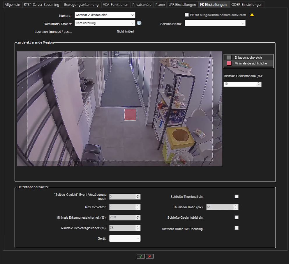Viewport: 289px width, 264px height.
Task: Enable Aktiviere Bilder HW Decoding checkbox
Action: [x=237, y=228]
